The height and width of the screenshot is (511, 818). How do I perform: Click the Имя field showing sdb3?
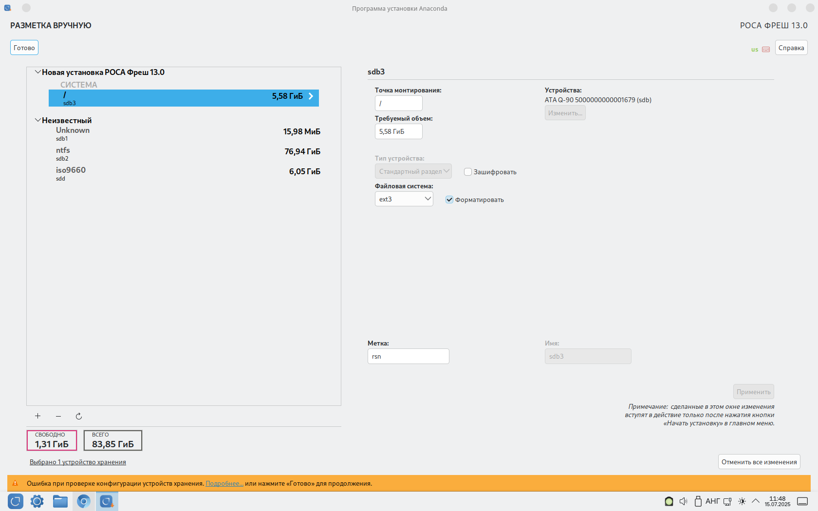click(588, 356)
